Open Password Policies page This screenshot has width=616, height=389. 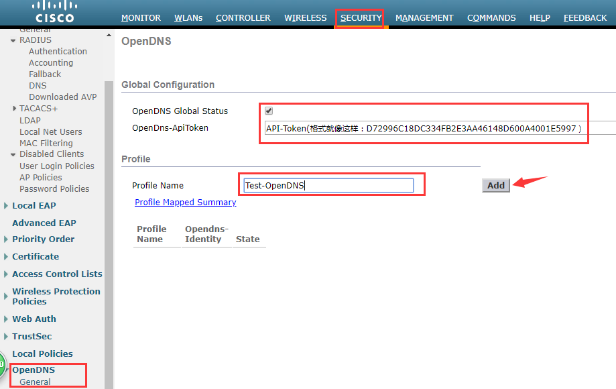[54, 189]
